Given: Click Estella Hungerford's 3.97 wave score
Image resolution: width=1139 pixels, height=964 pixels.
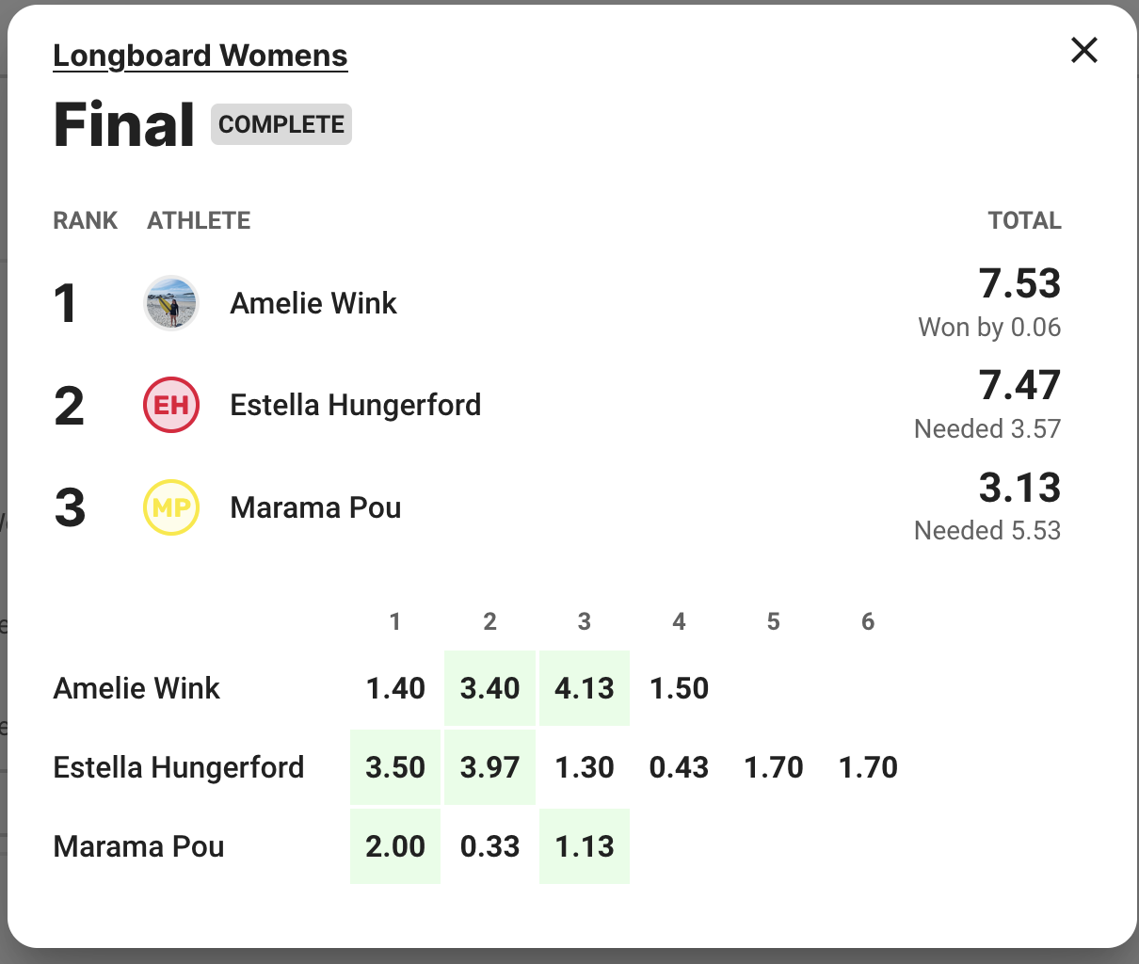Looking at the screenshot, I should pyautogui.click(x=489, y=767).
